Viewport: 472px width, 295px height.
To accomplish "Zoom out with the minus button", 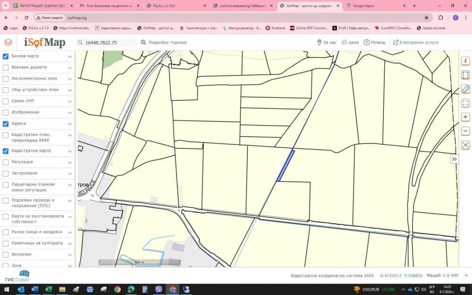I will pos(465,131).
